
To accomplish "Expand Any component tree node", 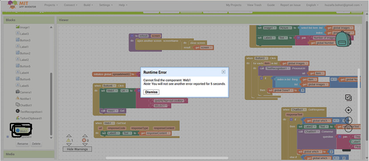I will point(8,137).
